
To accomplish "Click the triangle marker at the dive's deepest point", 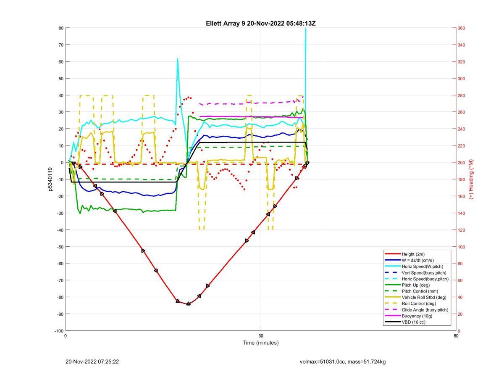I will 188,303.
